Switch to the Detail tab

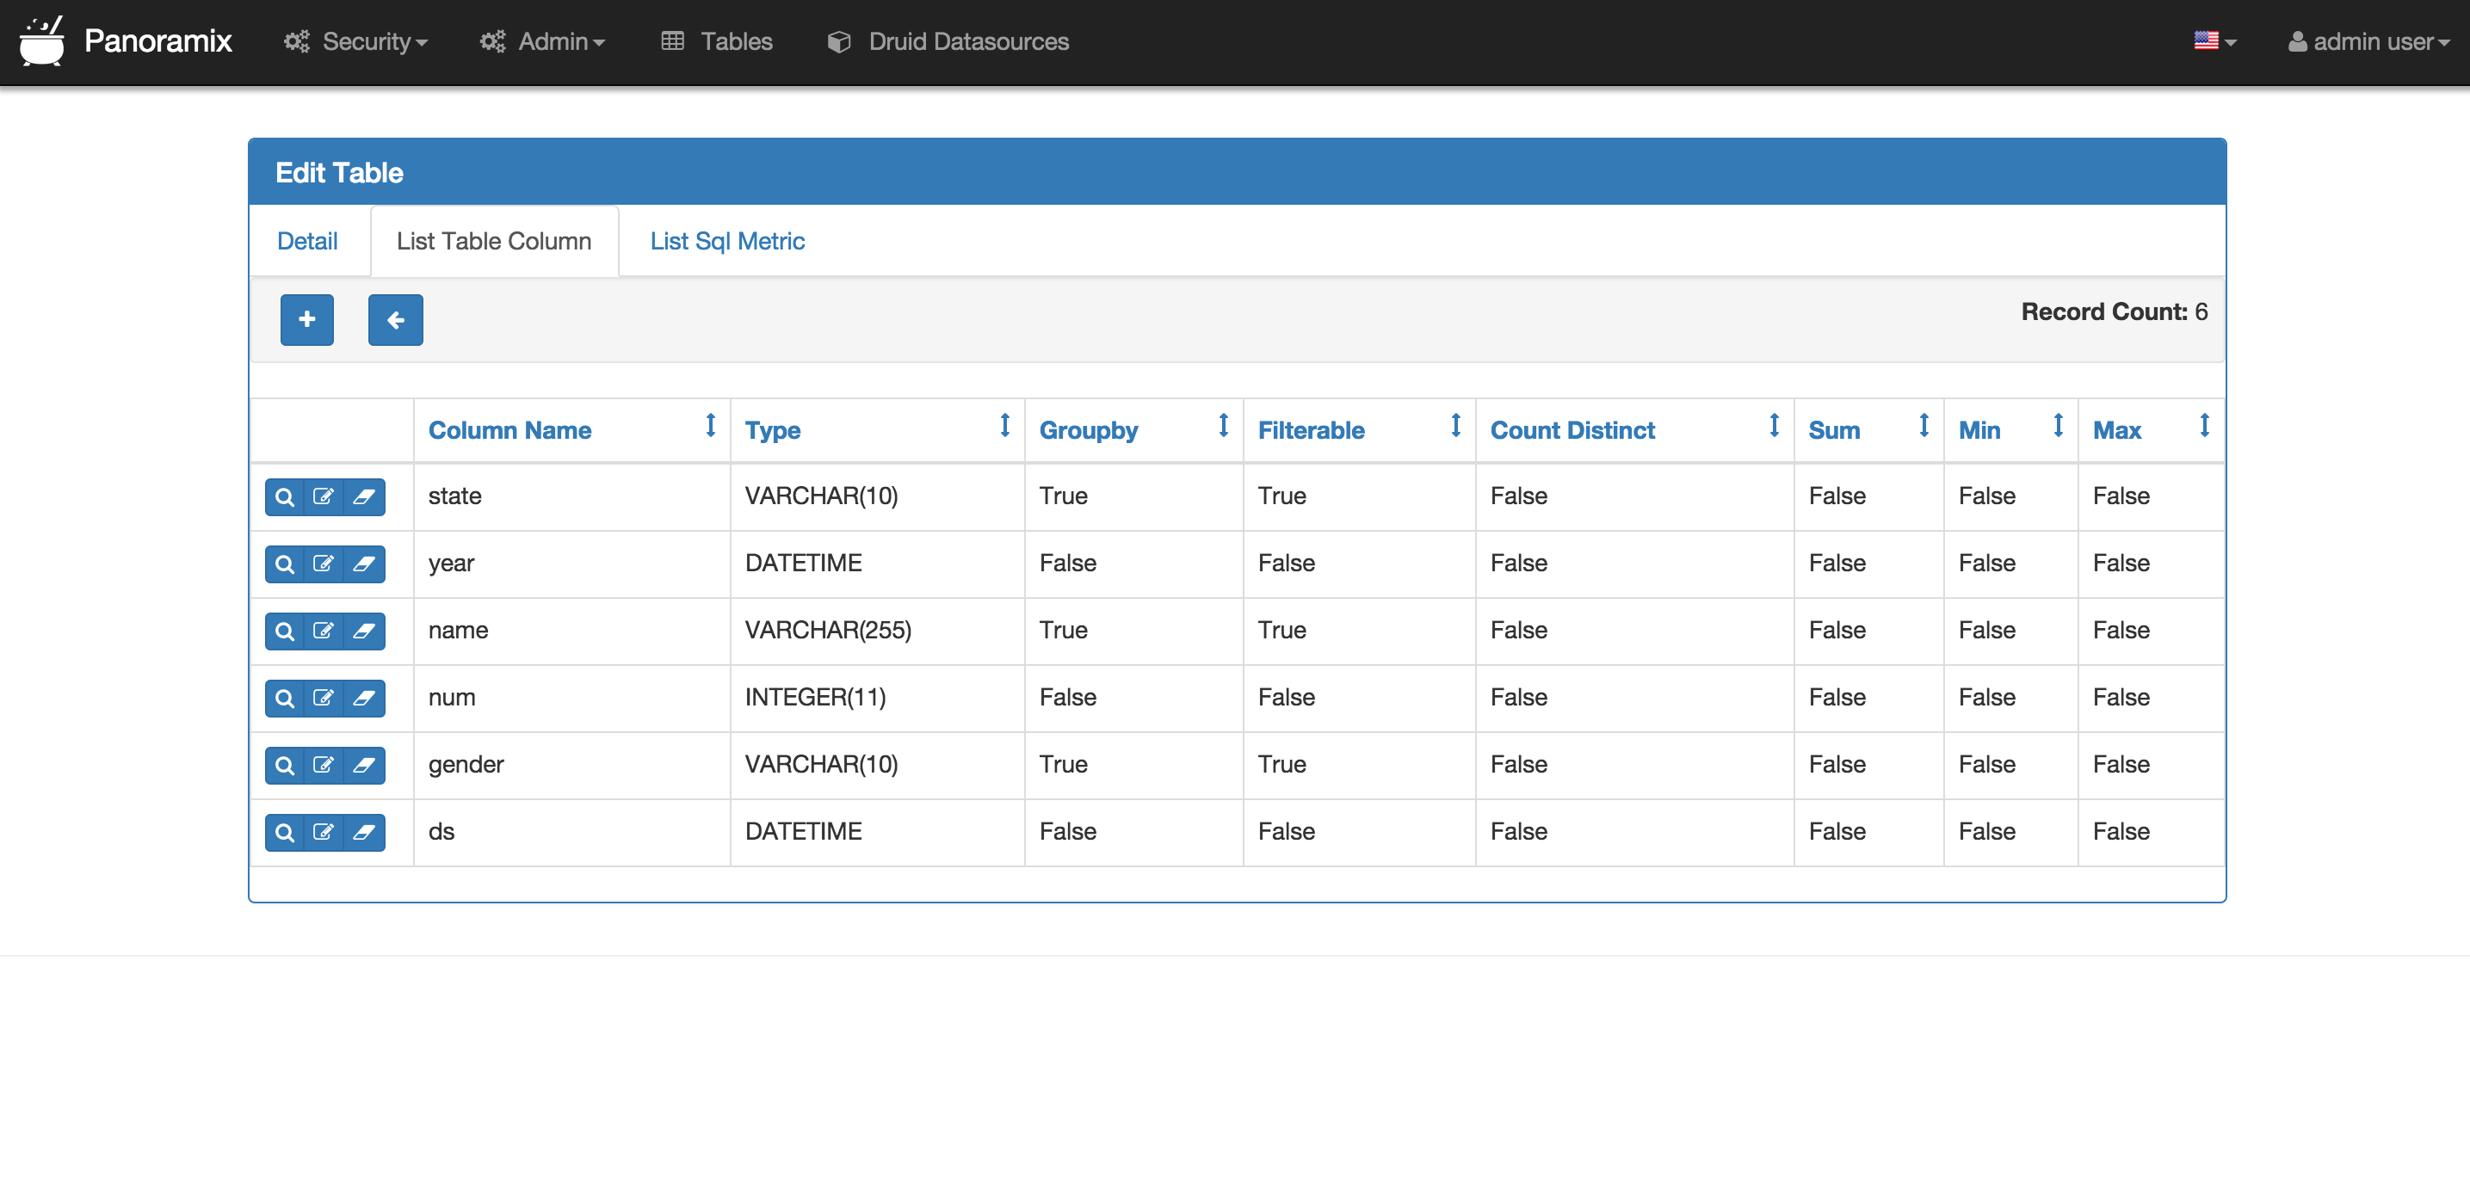[307, 241]
